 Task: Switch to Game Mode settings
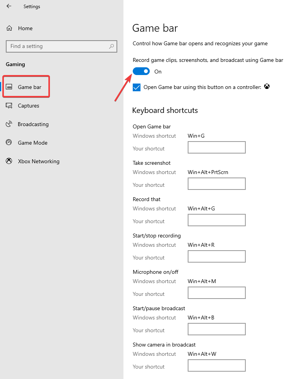(33, 143)
